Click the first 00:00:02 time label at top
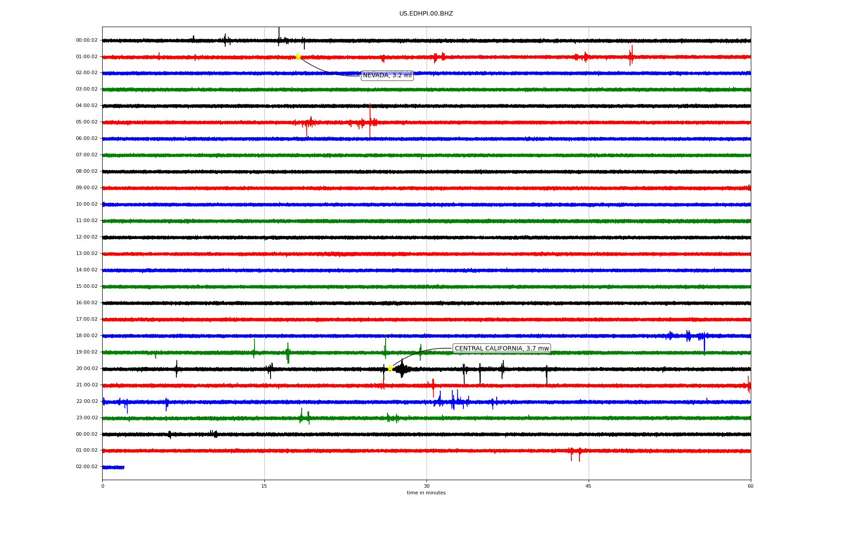Screen dimensions: 853x533 coord(87,40)
